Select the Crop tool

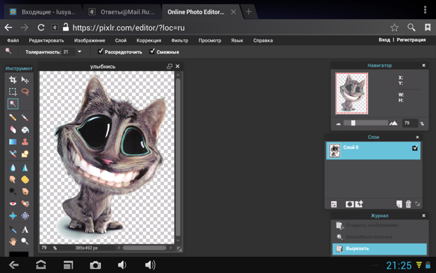point(13,80)
